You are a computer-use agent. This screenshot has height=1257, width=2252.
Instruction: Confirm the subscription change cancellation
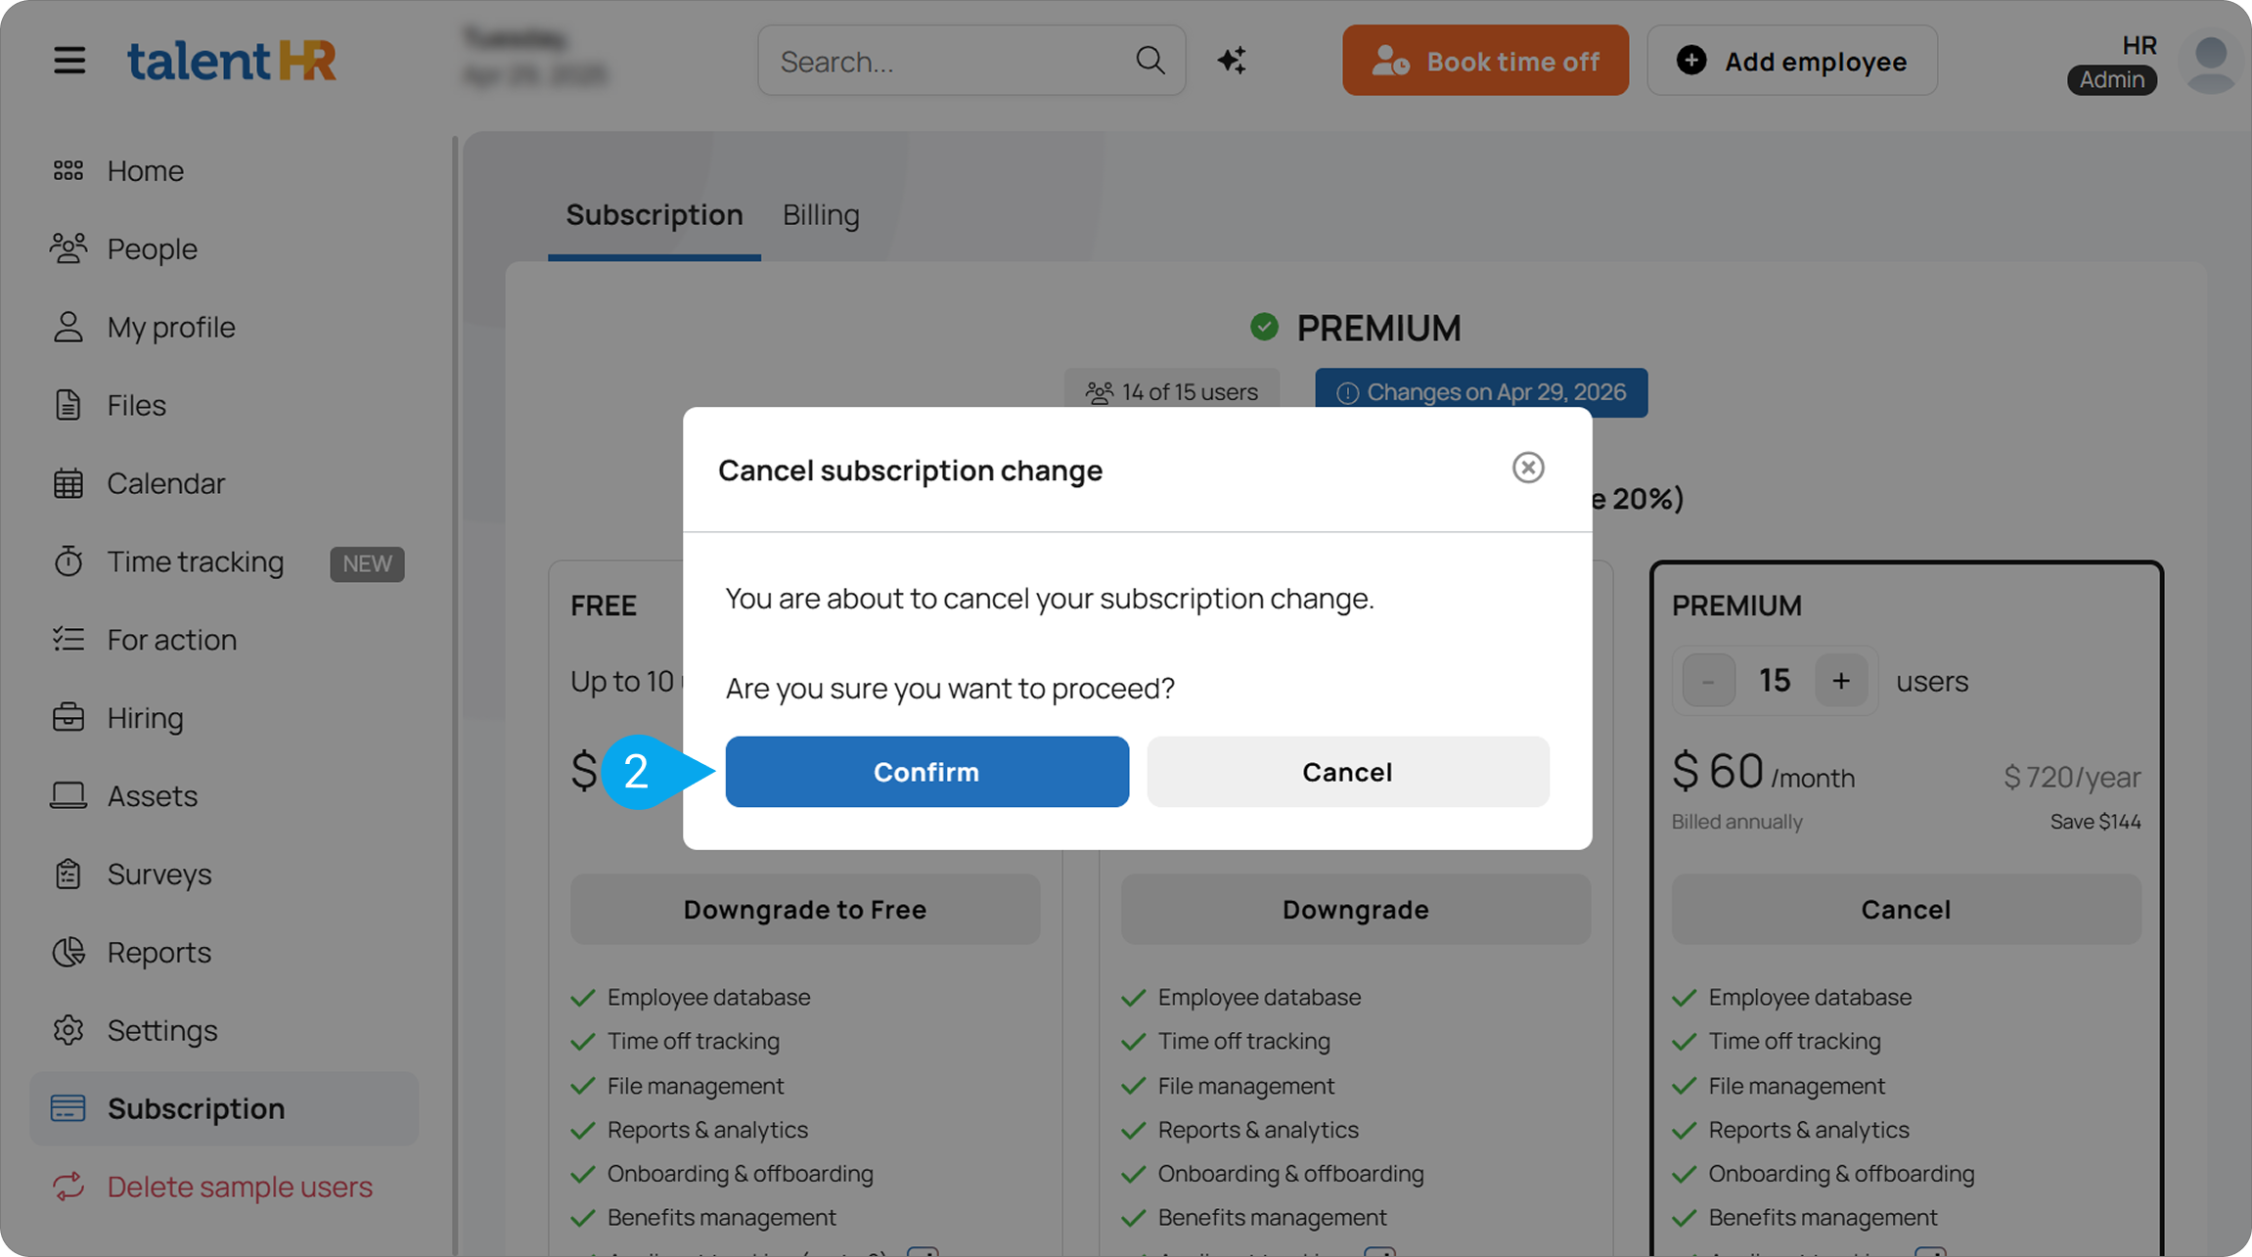tap(926, 772)
